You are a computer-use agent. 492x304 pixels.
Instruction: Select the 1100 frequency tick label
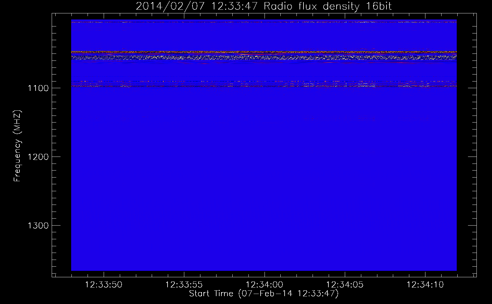(x=38, y=88)
